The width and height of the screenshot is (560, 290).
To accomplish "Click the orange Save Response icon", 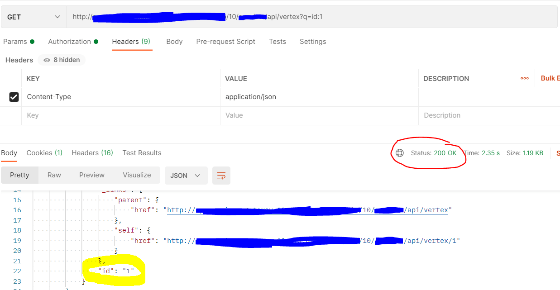I will click(x=558, y=153).
